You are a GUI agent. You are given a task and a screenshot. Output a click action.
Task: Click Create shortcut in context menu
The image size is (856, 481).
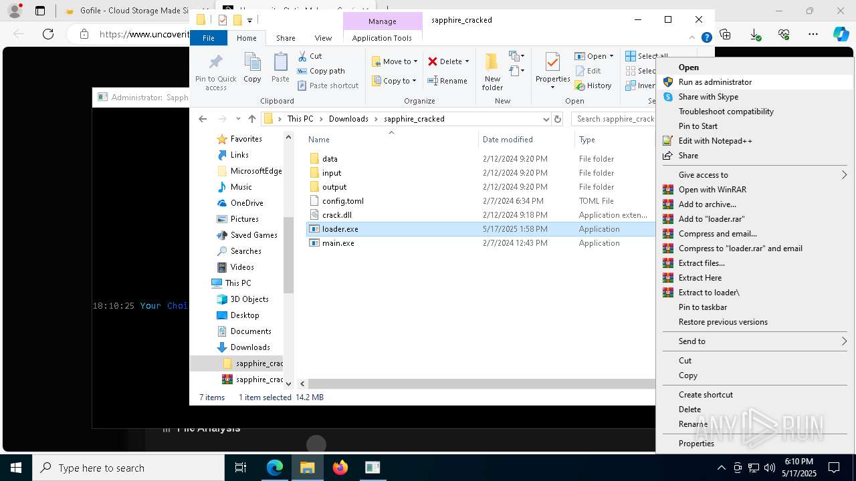tap(754, 395)
